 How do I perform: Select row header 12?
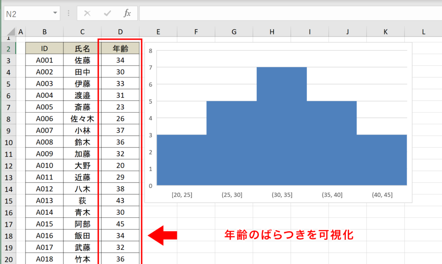(9, 165)
